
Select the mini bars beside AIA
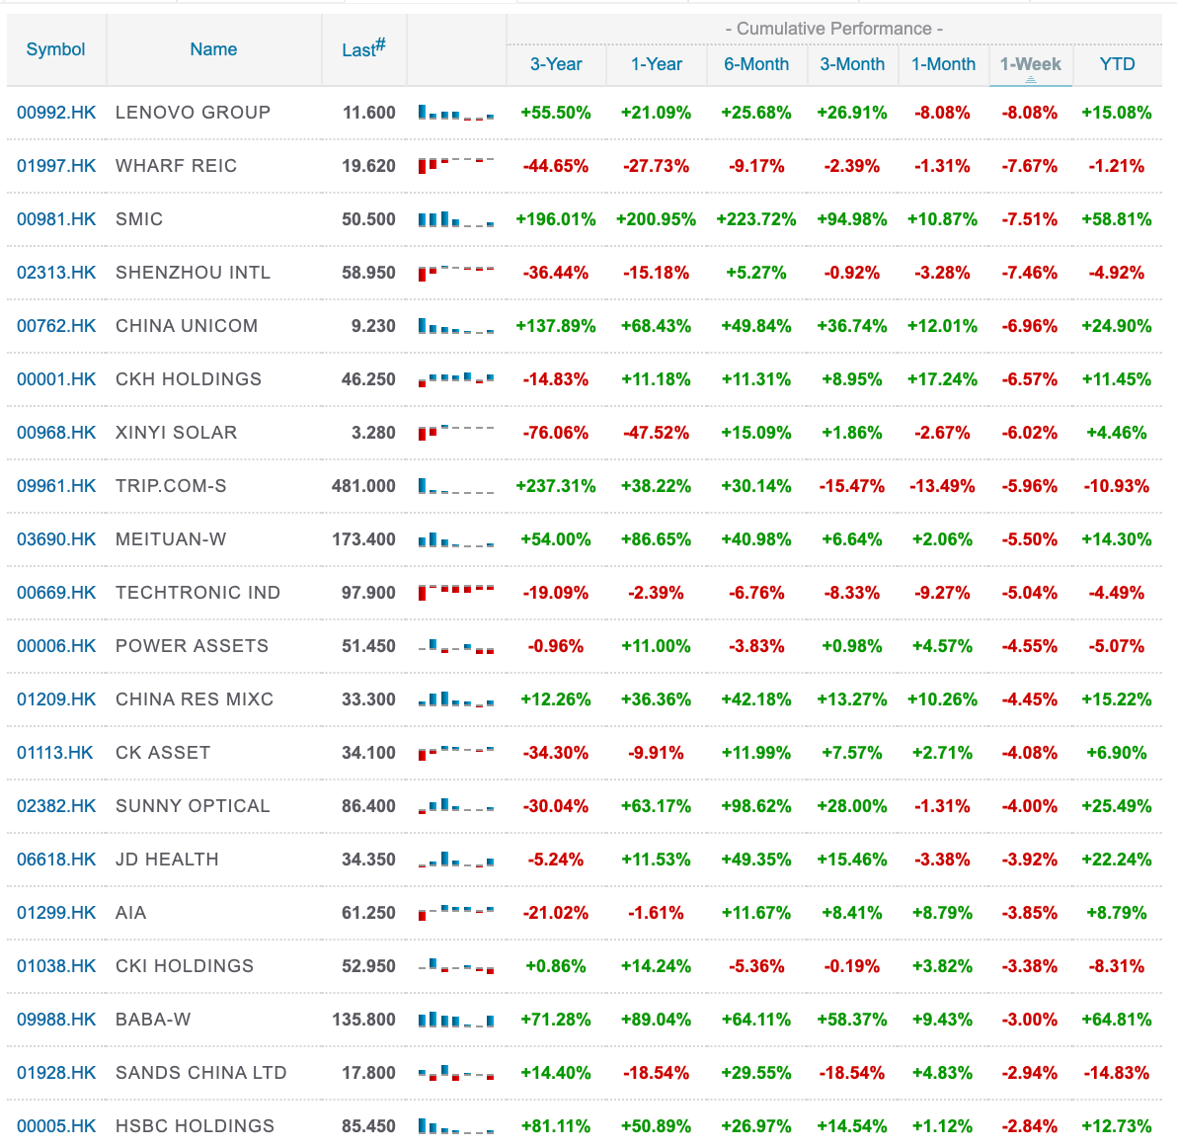(x=456, y=912)
